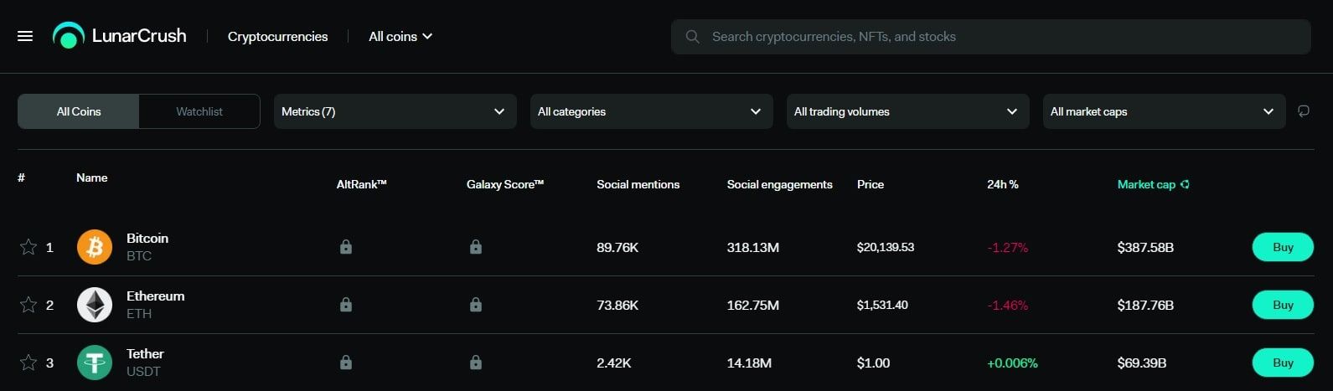1333x391 pixels.
Task: Switch to the Watchlist tab
Action: click(199, 111)
